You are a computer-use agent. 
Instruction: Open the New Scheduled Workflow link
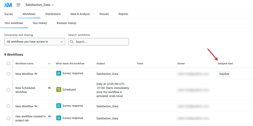(x=25, y=90)
